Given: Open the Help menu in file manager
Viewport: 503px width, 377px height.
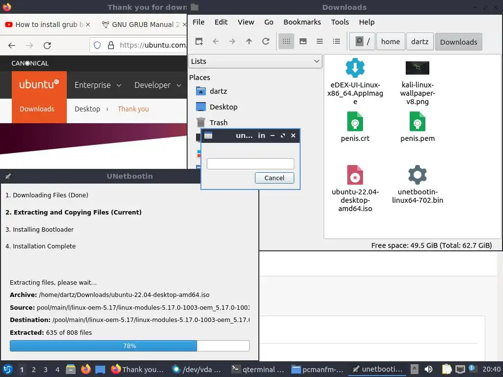Looking at the screenshot, I should pos(366,22).
